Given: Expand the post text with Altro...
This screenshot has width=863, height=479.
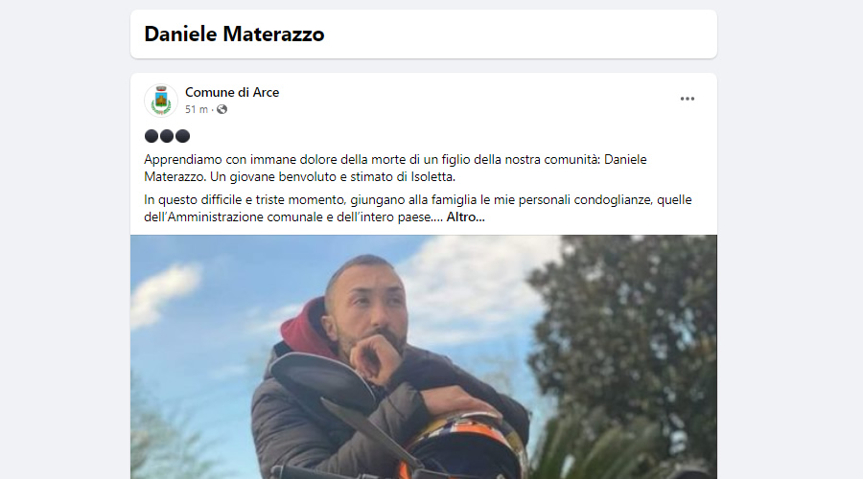Looking at the screenshot, I should coord(465,217).
